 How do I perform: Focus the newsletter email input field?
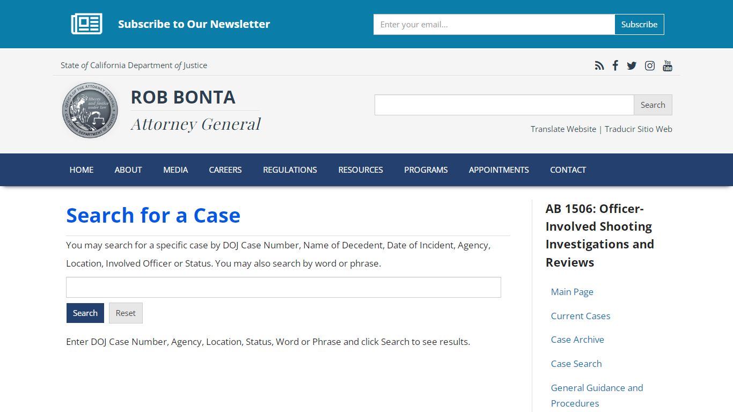(x=494, y=24)
